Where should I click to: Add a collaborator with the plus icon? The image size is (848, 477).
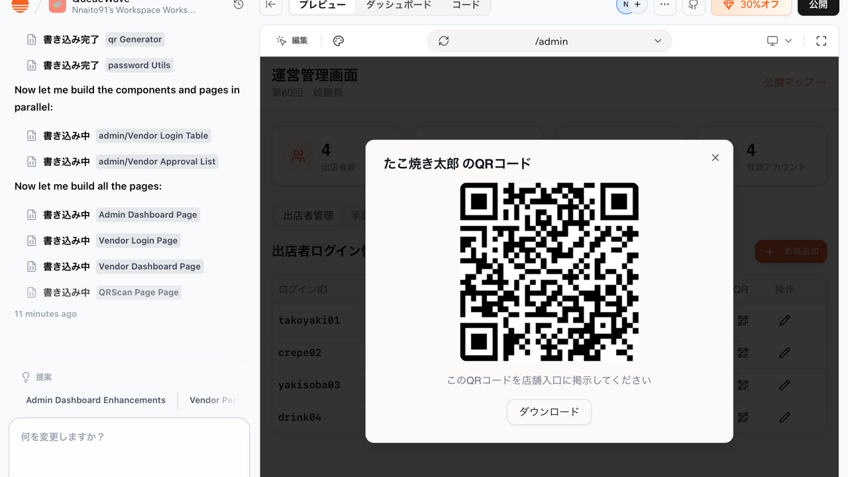tap(637, 5)
